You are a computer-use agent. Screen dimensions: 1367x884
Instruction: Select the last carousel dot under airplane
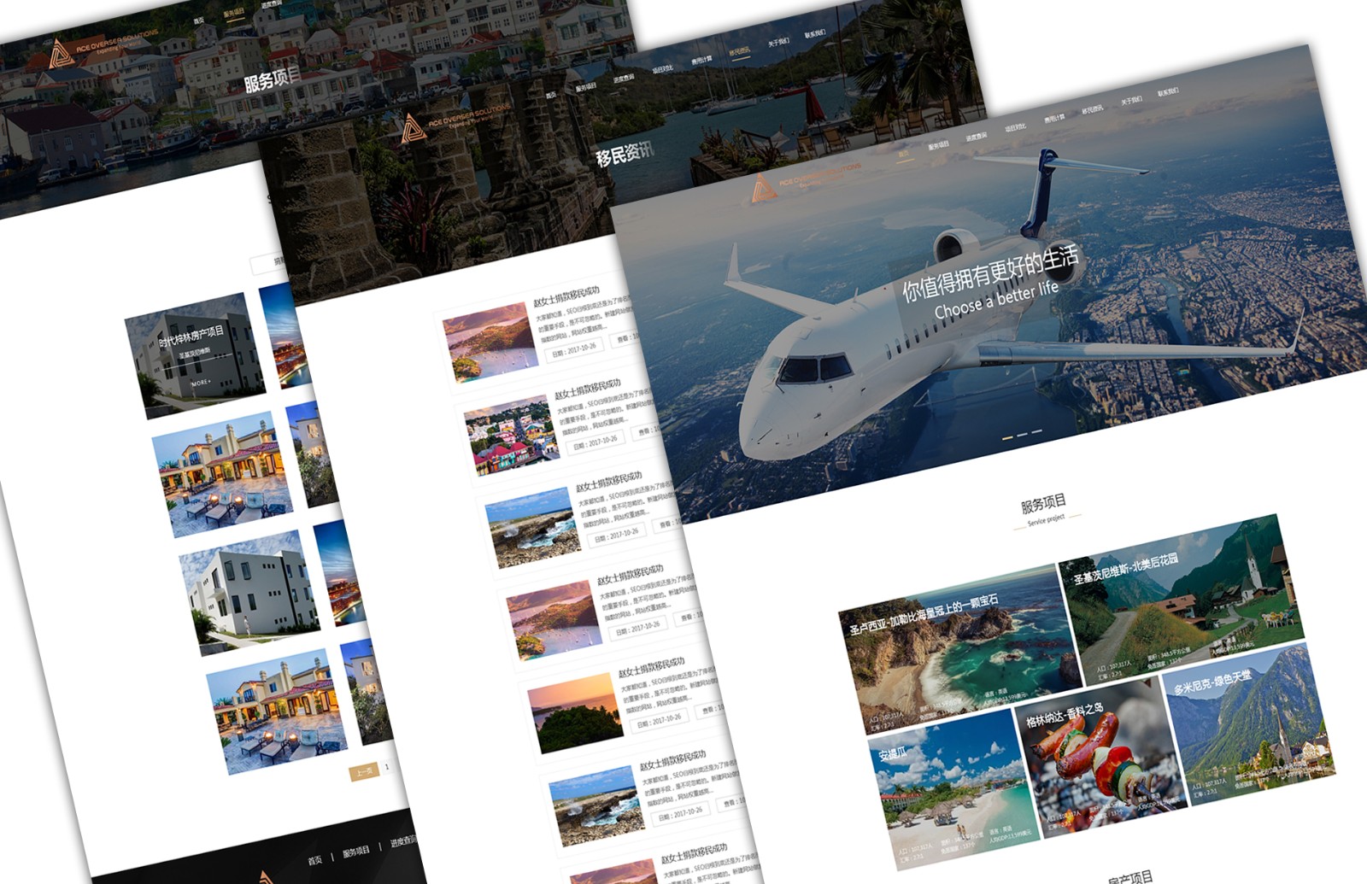pyautogui.click(x=1037, y=431)
